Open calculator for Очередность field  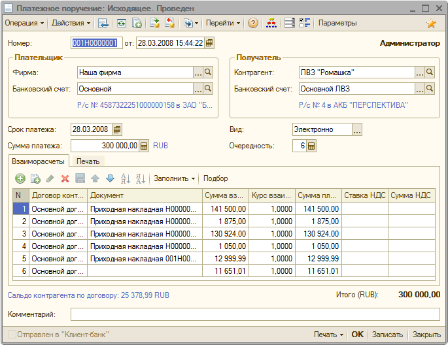coord(311,146)
